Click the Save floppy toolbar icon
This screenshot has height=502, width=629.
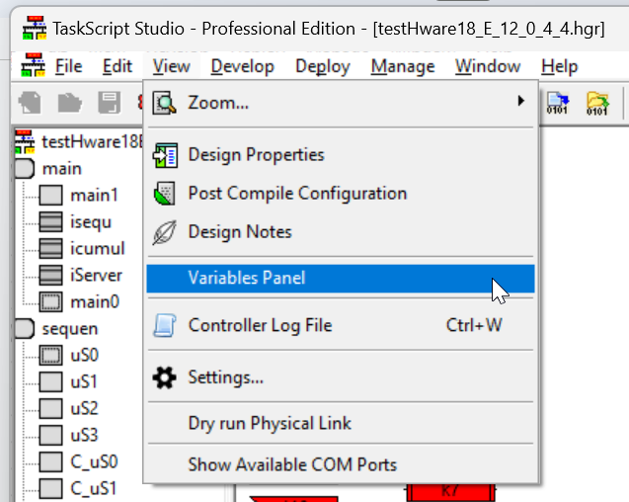[109, 103]
